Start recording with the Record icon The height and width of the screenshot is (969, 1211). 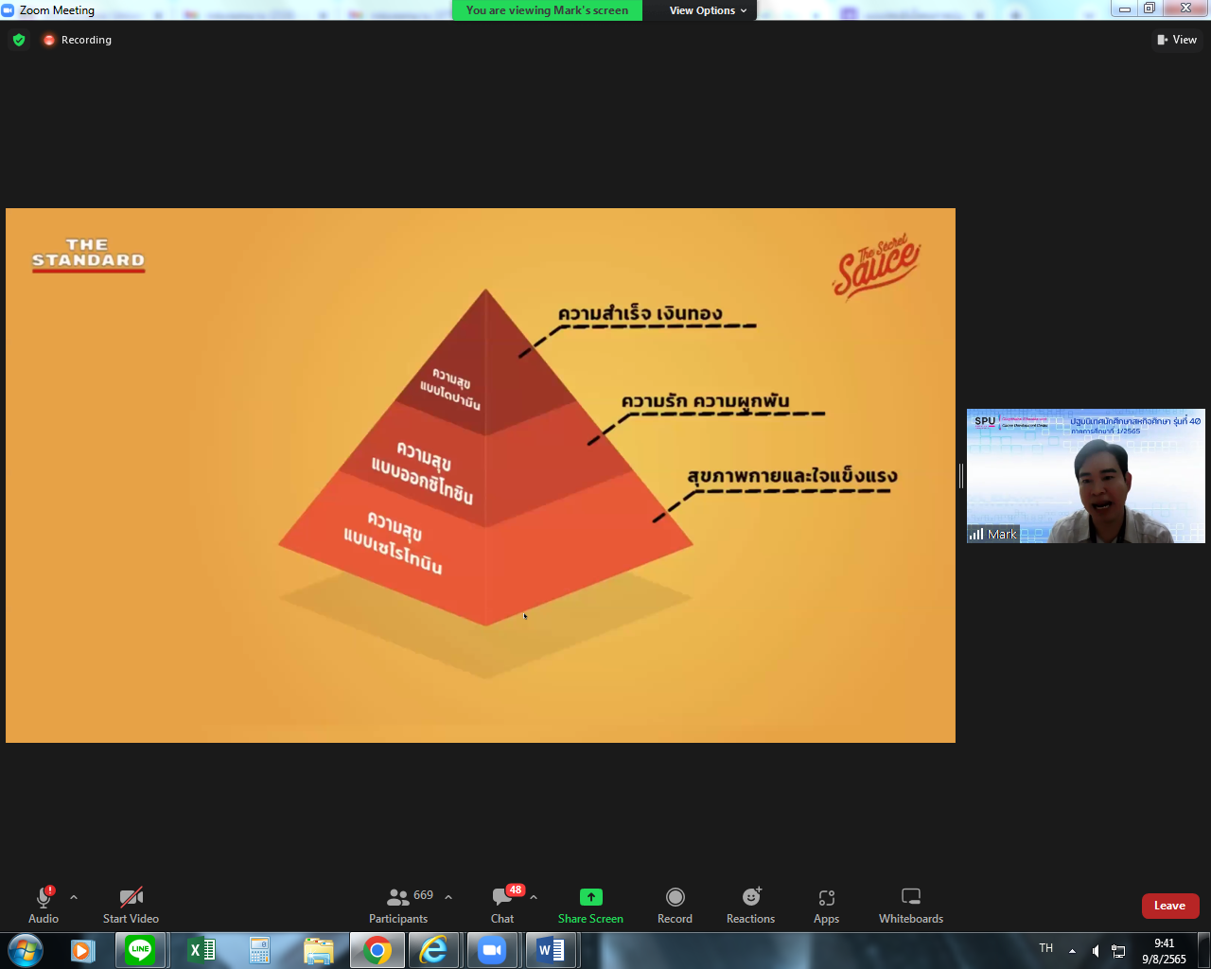(675, 897)
